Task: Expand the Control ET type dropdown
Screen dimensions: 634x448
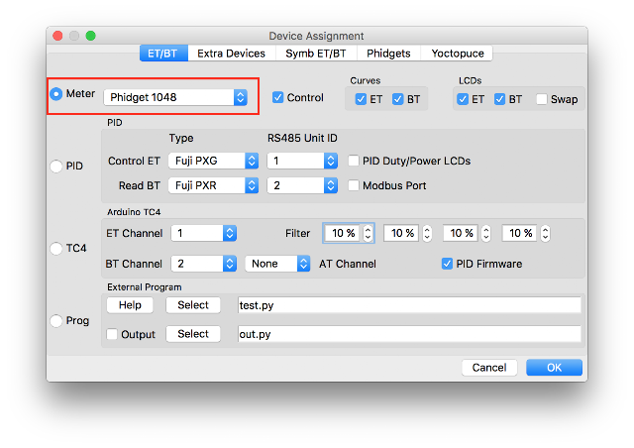Action: coord(214,161)
